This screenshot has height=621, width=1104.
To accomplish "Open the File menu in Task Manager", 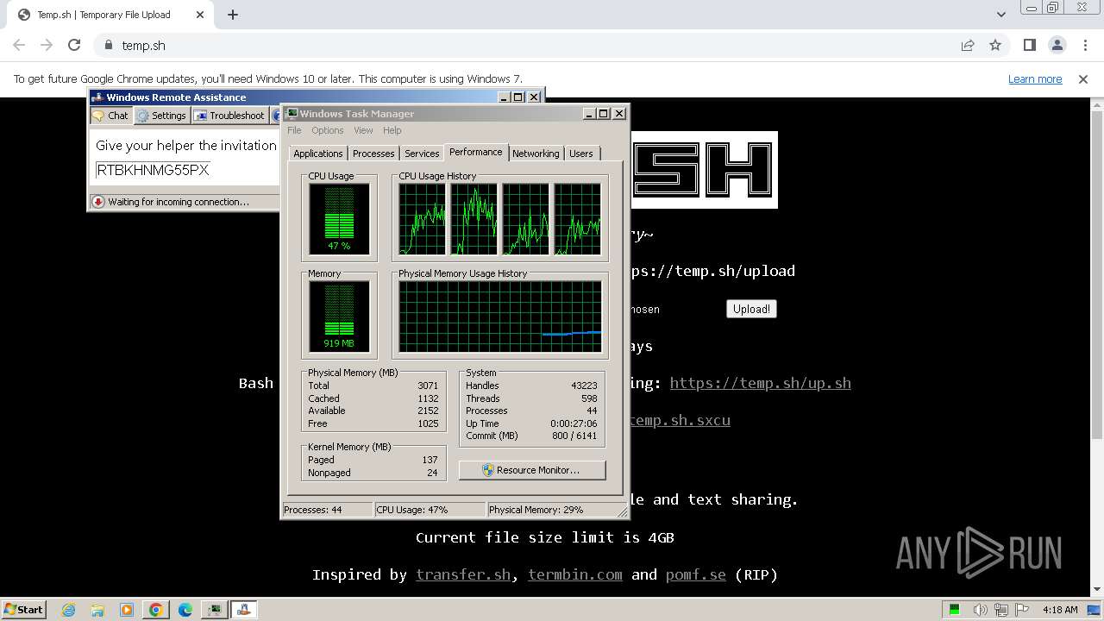I will pos(294,130).
